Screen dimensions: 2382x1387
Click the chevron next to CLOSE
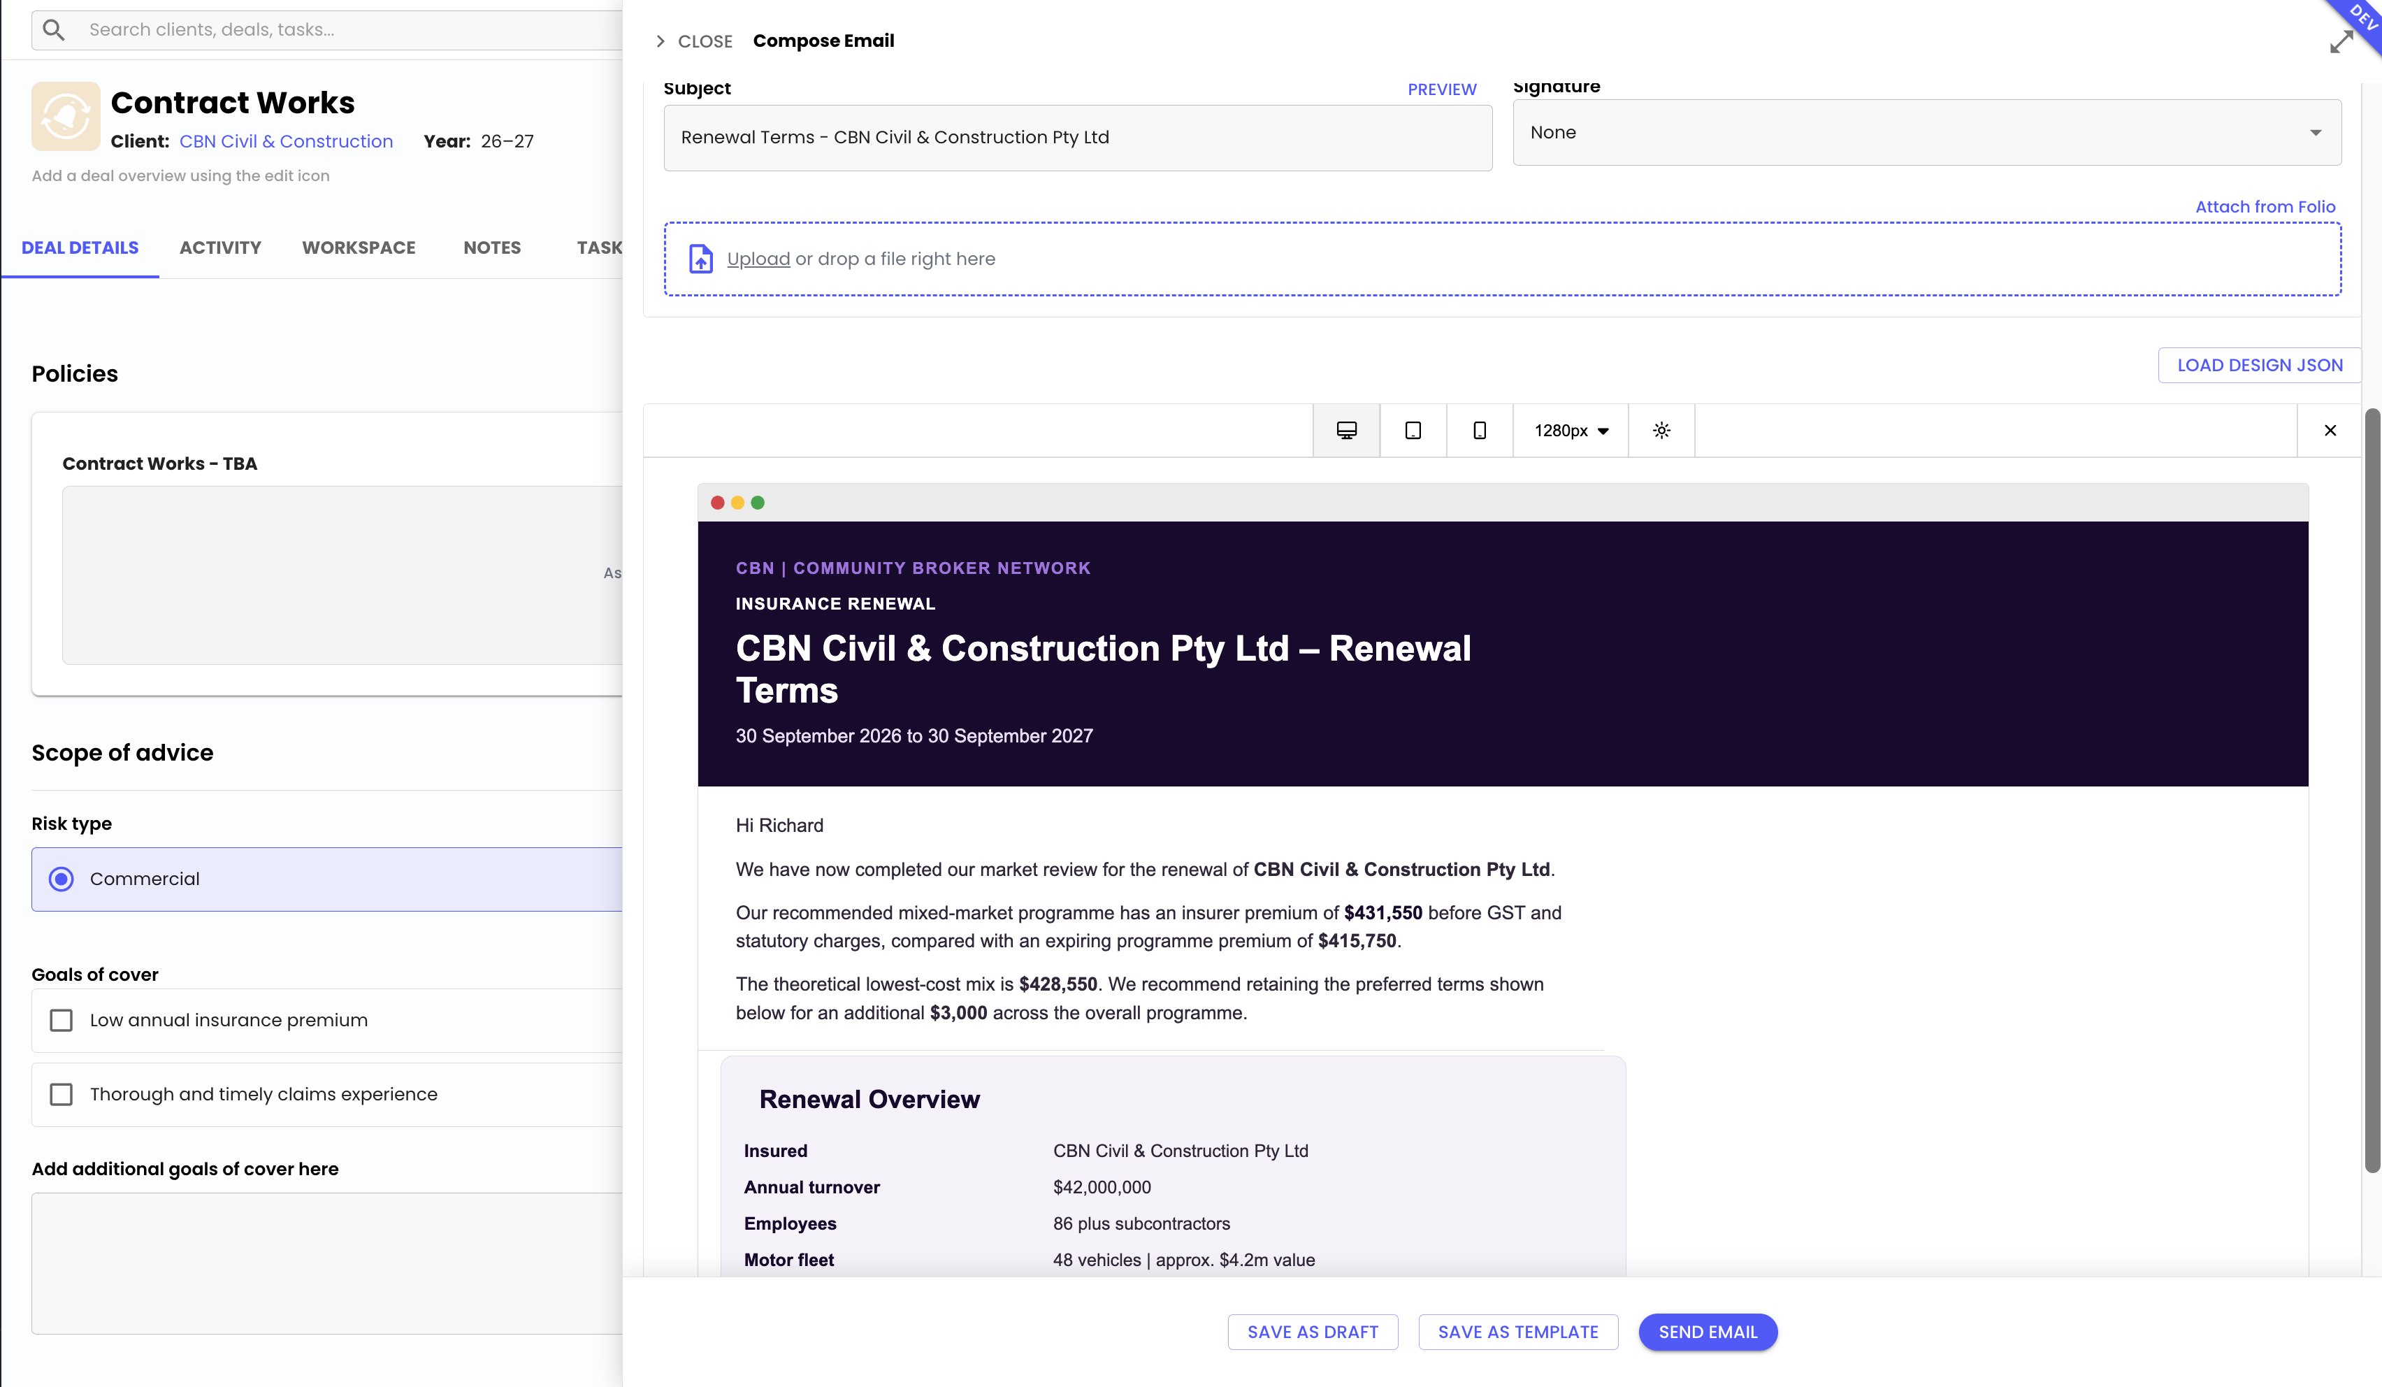click(661, 41)
